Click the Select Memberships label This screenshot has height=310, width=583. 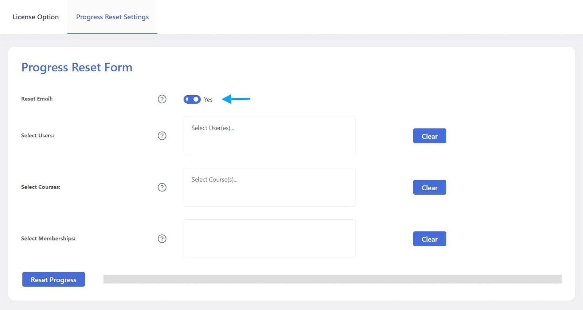(48, 238)
